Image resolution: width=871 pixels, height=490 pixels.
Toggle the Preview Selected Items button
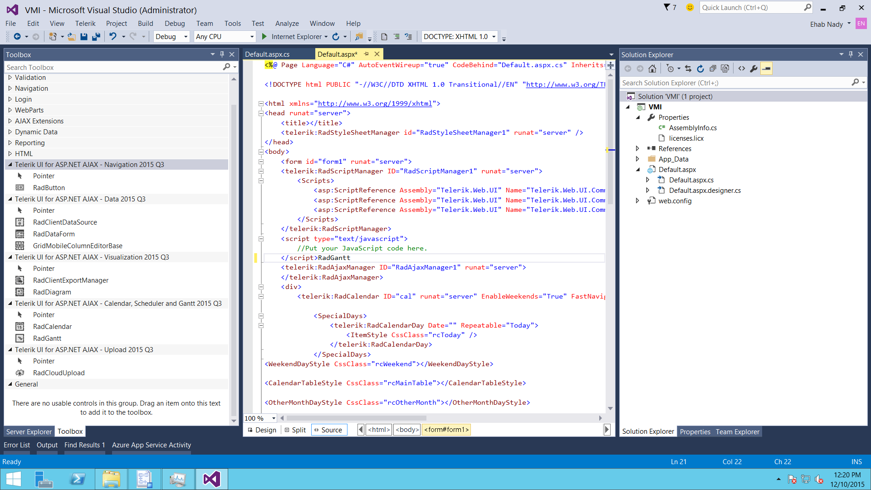(x=766, y=69)
